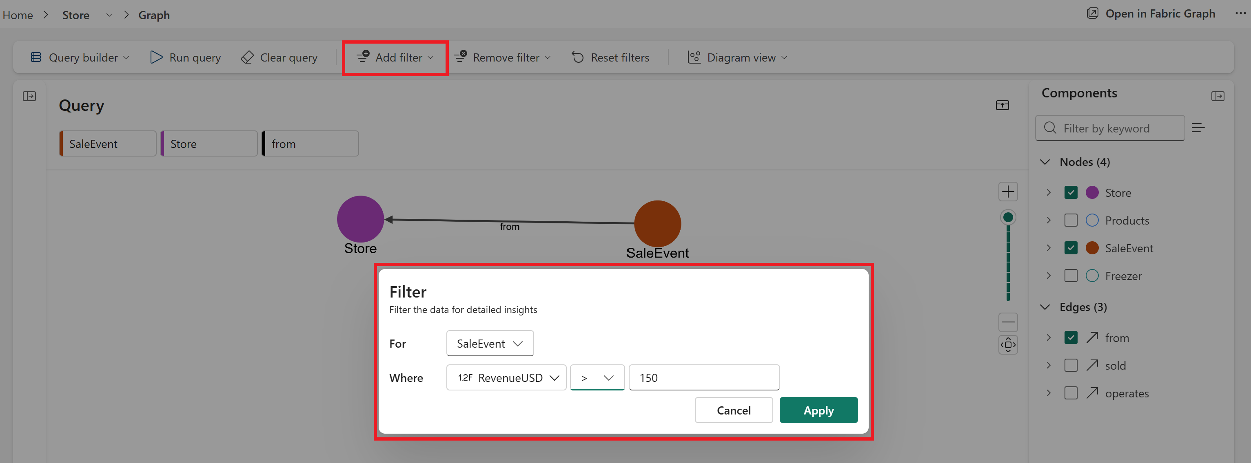
Task: Open the Query builder menu
Action: (80, 57)
